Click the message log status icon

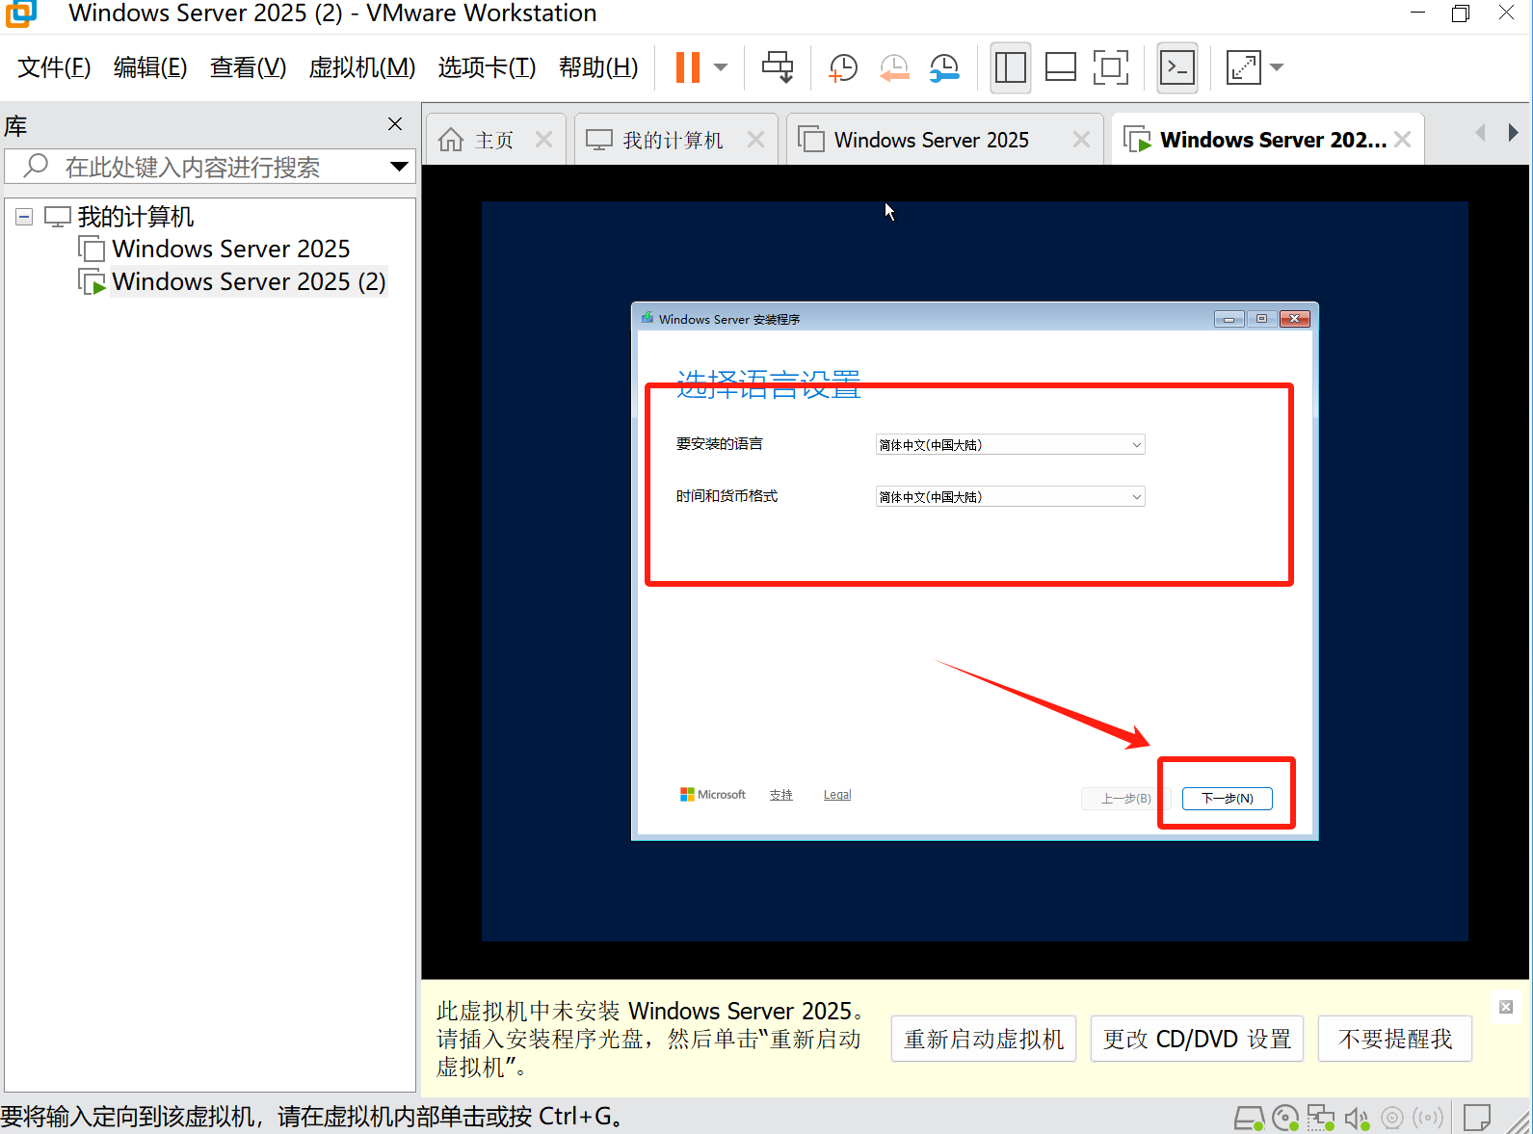pos(1476,1118)
